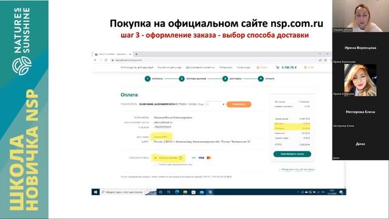The height and width of the screenshot is (219, 389).
Task: Reload the page with the refresh icon
Action: coord(106,60)
